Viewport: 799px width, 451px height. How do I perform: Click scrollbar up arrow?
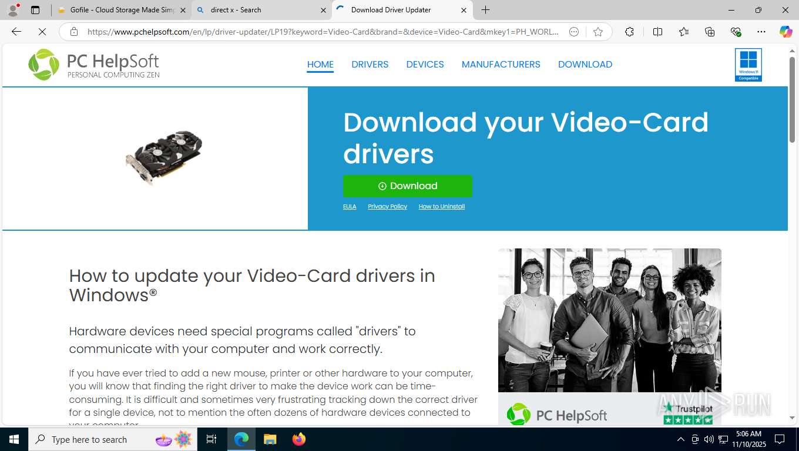[x=792, y=51]
